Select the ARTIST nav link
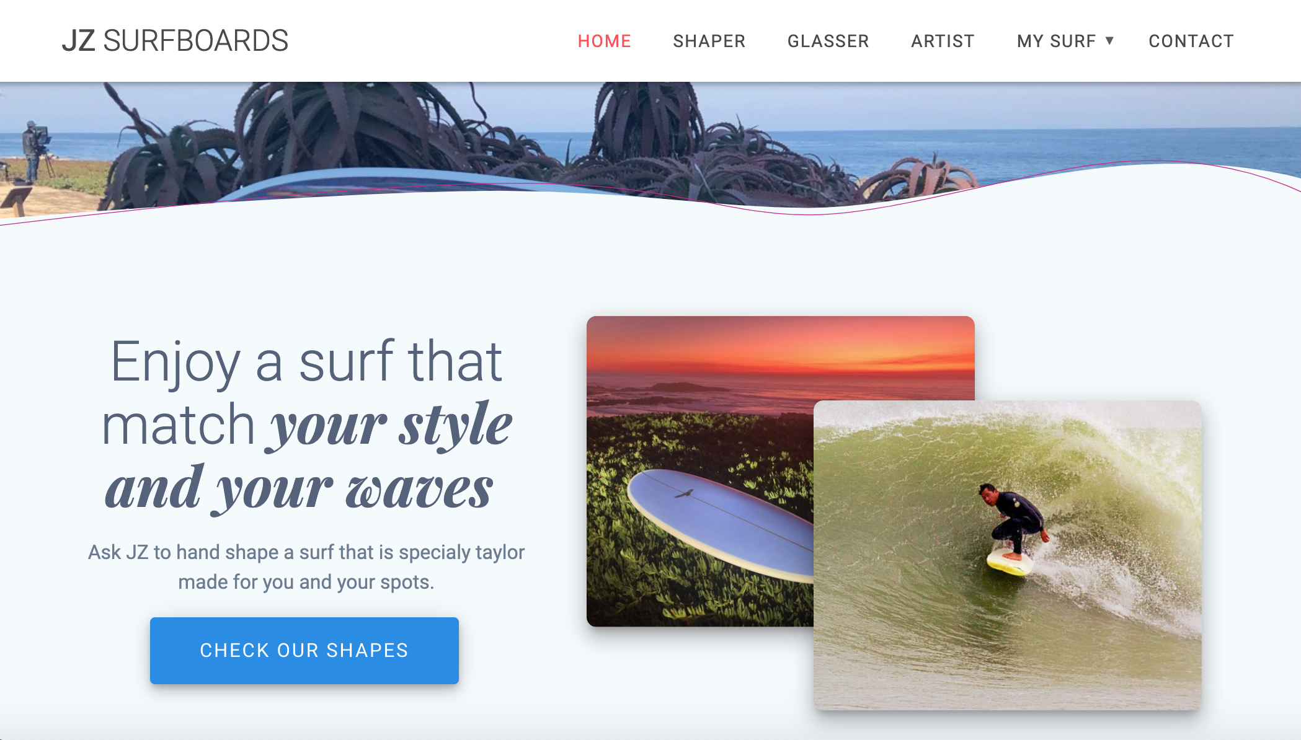Viewport: 1301px width, 740px height. click(x=943, y=41)
